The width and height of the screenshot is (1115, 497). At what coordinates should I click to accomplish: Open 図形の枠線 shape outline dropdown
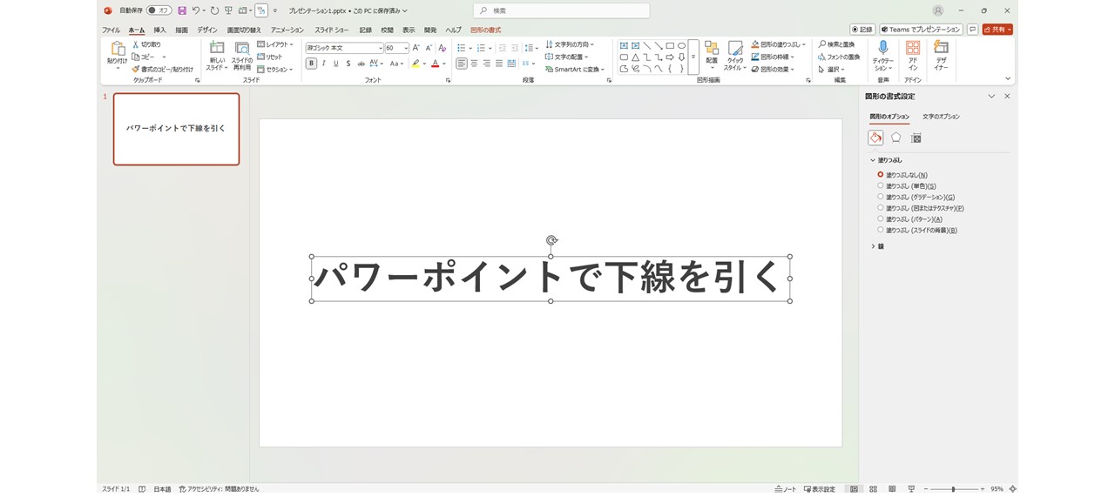(774, 57)
